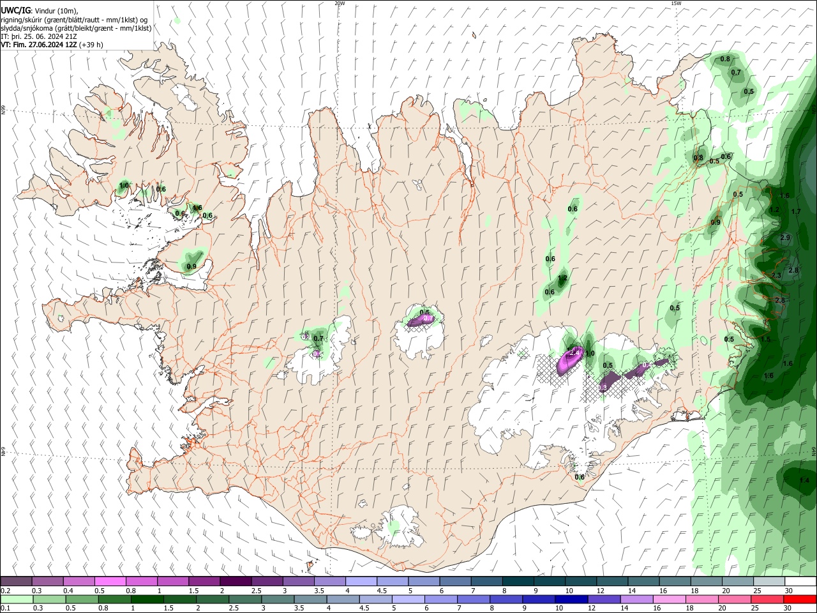The width and height of the screenshot is (817, 613).
Task: Pick the medium green 0.5 rain legend swatch
Action: [81, 600]
